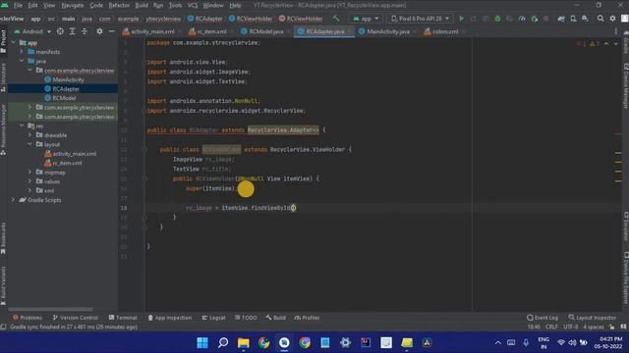Collapse the layout folder
The image size is (629, 353).
click(x=30, y=144)
